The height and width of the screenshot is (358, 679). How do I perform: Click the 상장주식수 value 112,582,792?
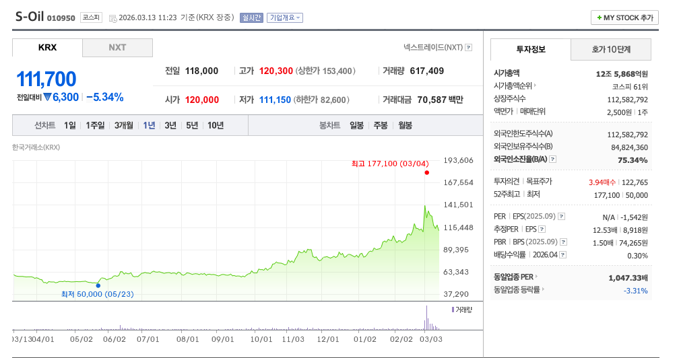coord(628,100)
